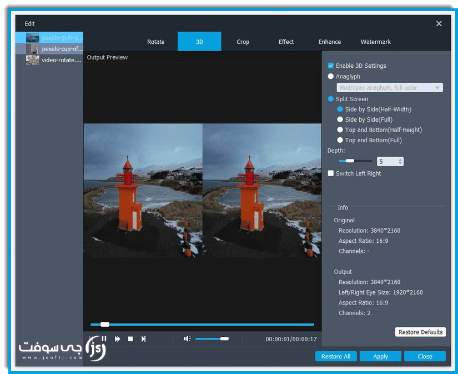Select the Anaglyph radio option
Image resolution: width=458 pixels, height=374 pixels.
331,76
